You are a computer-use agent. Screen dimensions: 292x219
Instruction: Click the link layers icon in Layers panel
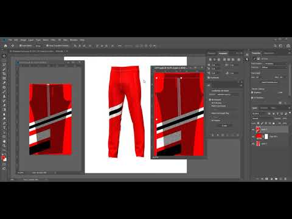pos(258,179)
